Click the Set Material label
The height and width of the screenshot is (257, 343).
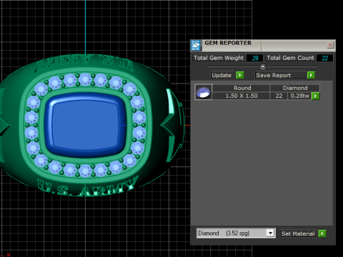pos(298,233)
